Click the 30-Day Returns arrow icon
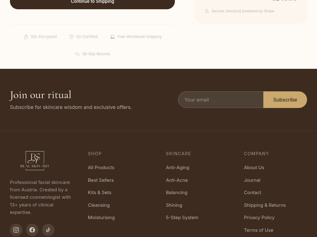The image size is (317, 237). pyautogui.click(x=77, y=54)
